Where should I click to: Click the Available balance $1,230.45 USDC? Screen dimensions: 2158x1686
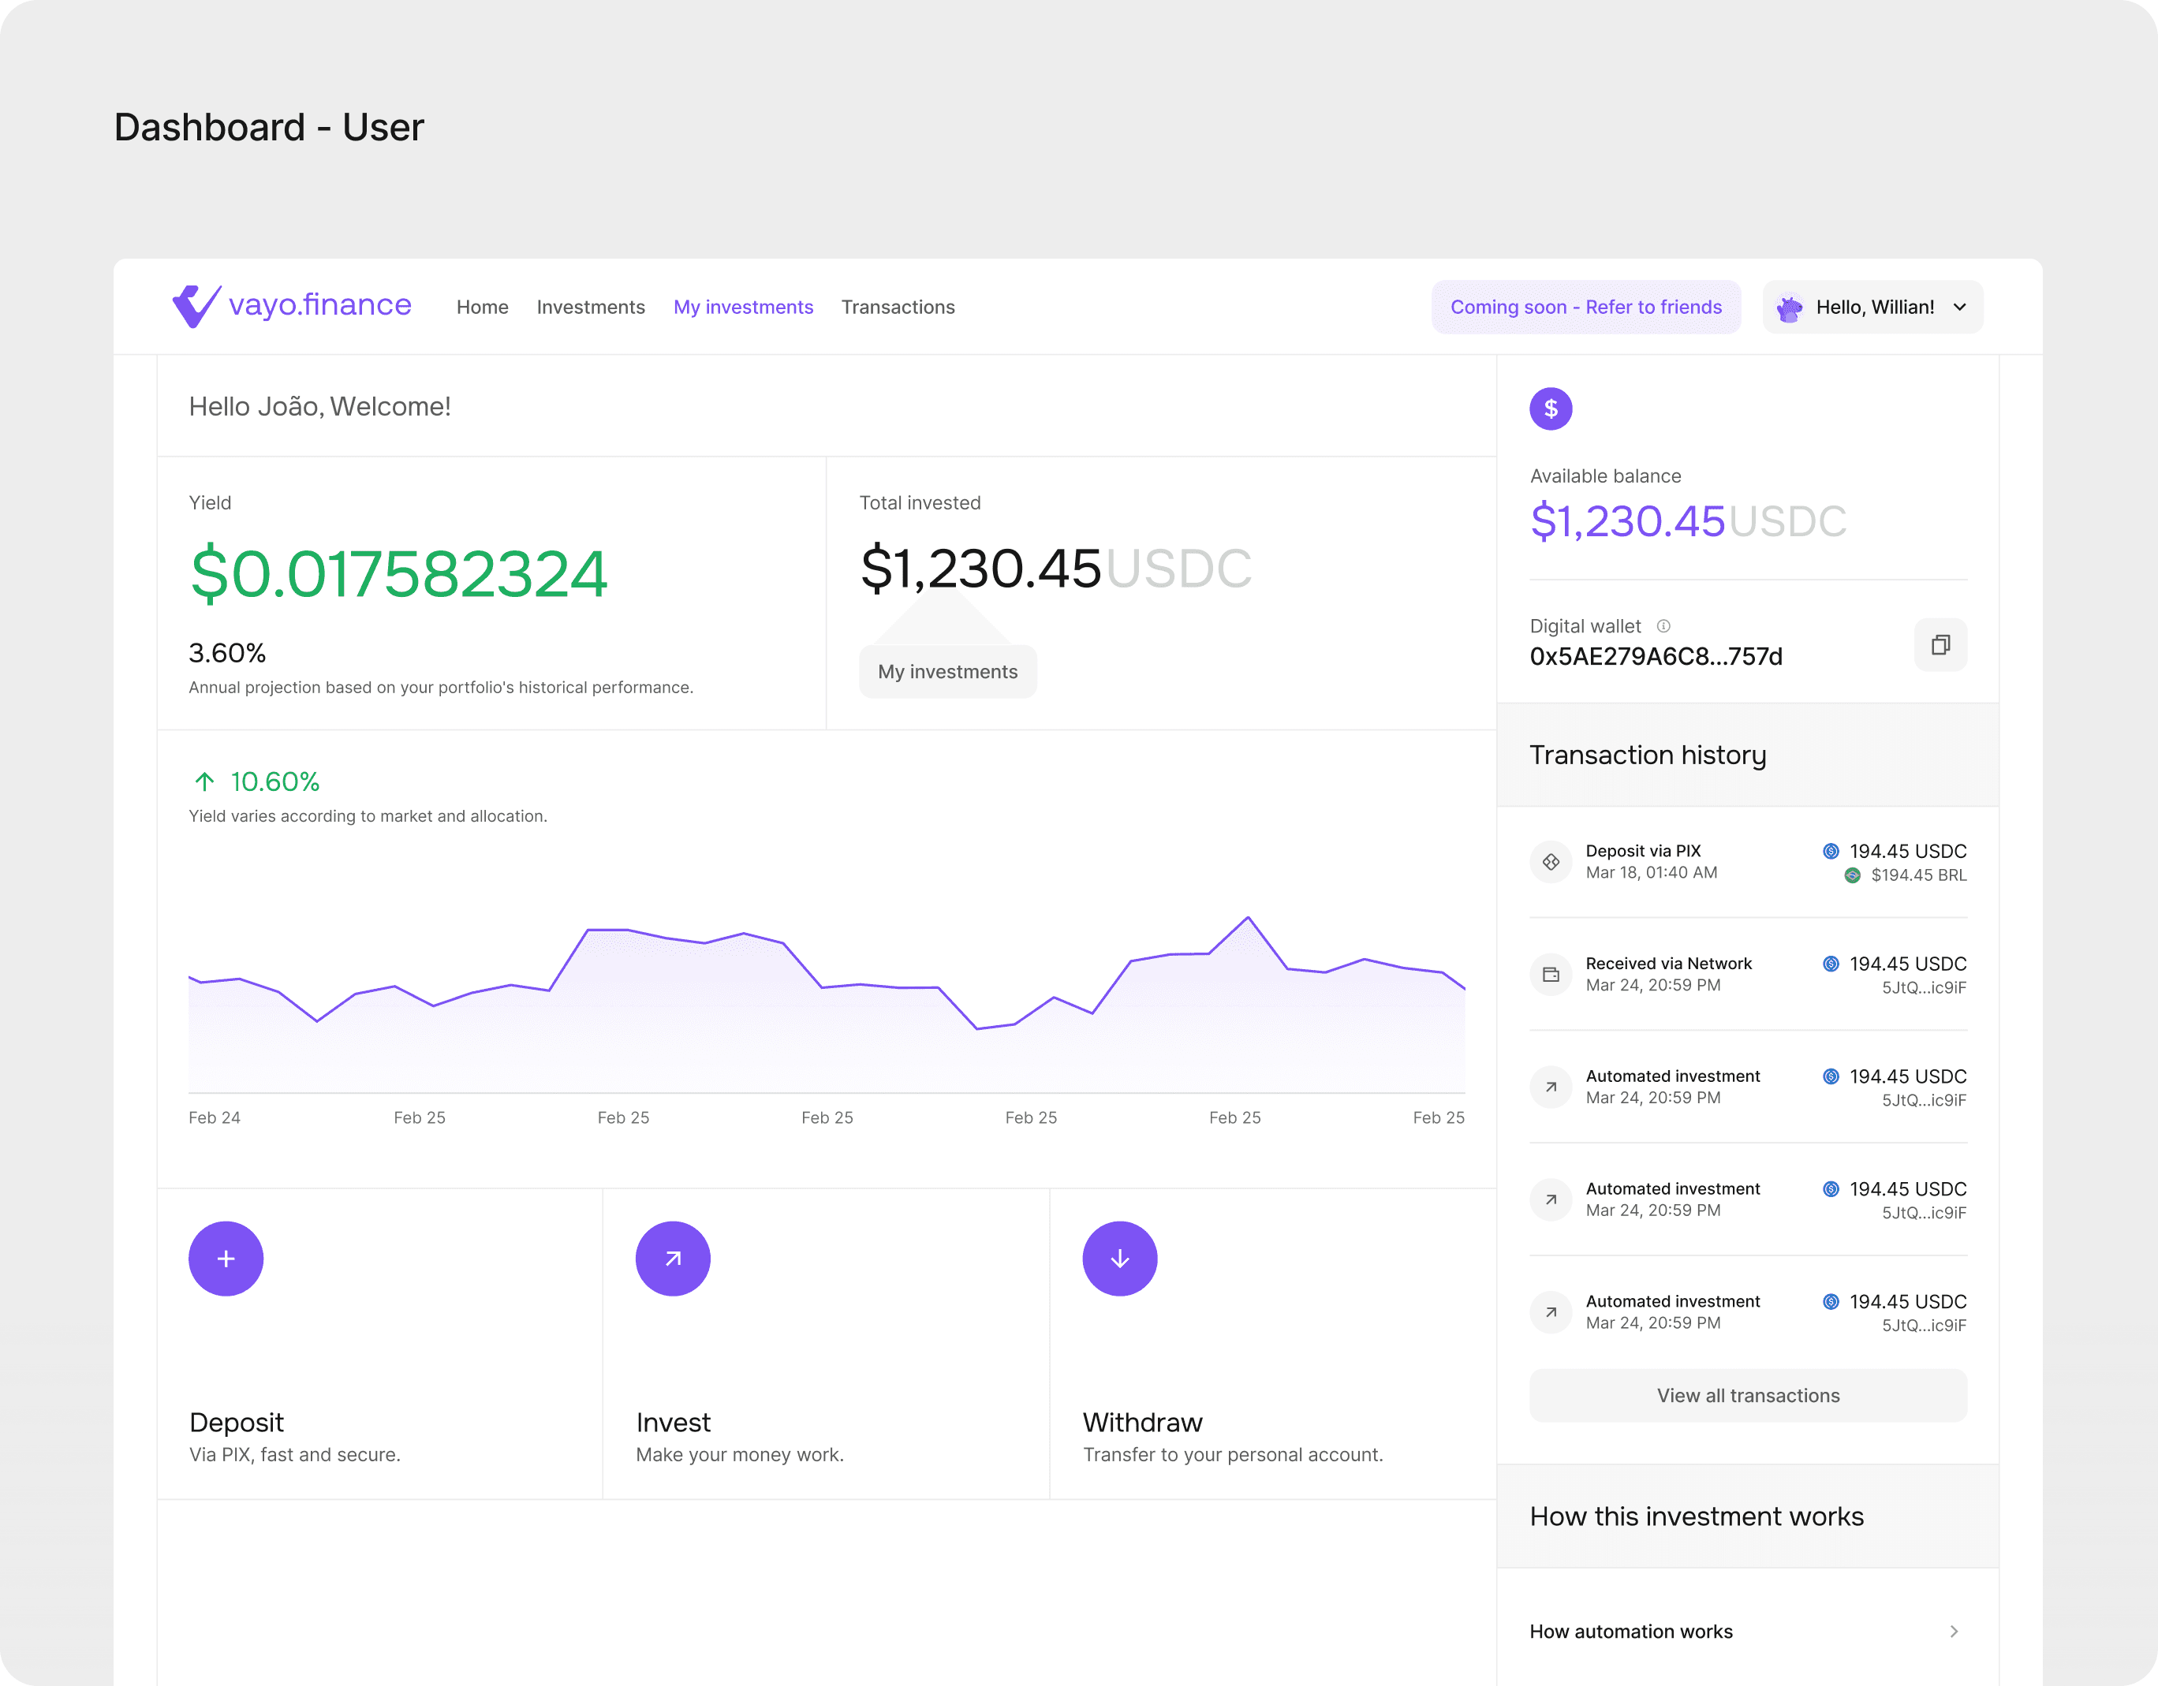tap(1688, 521)
